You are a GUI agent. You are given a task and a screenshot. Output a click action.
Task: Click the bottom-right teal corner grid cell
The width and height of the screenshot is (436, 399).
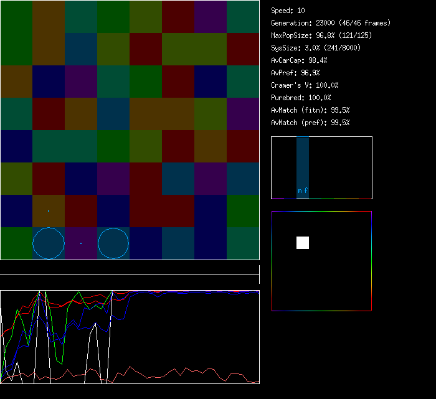coord(243,243)
